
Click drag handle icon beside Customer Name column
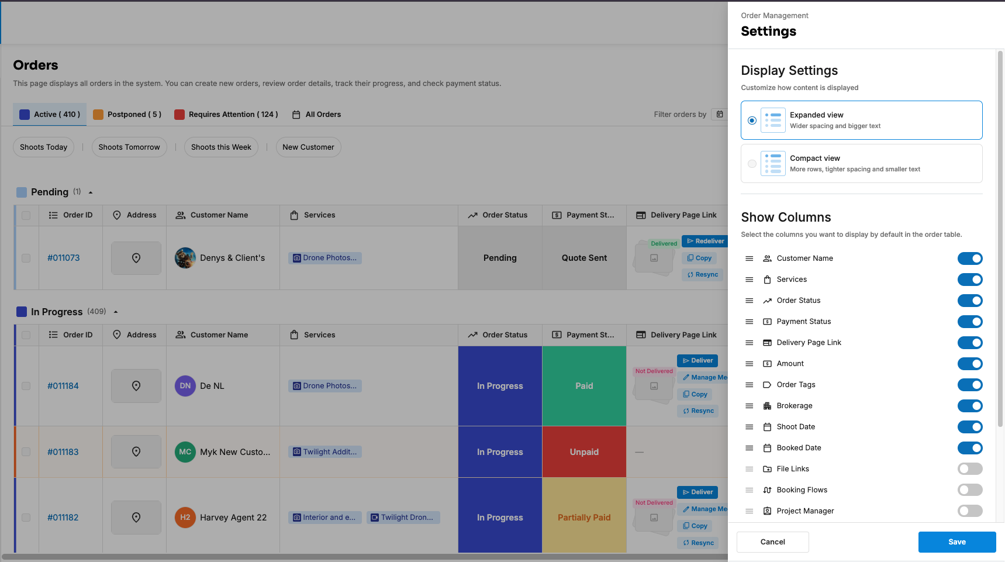[749, 258]
